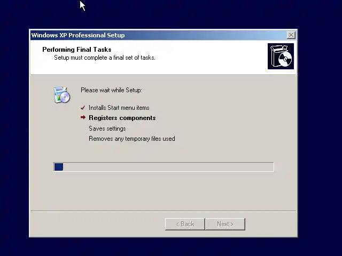This screenshot has width=342, height=256.
Task: Click the colorful setup CD icon beside task list
Action: point(62,95)
